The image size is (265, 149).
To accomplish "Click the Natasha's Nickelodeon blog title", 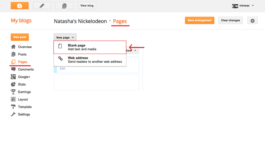I will coord(80,21).
